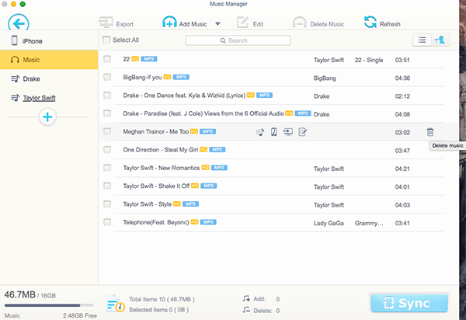Select 'Taylor Swift - Style' title

(147, 204)
